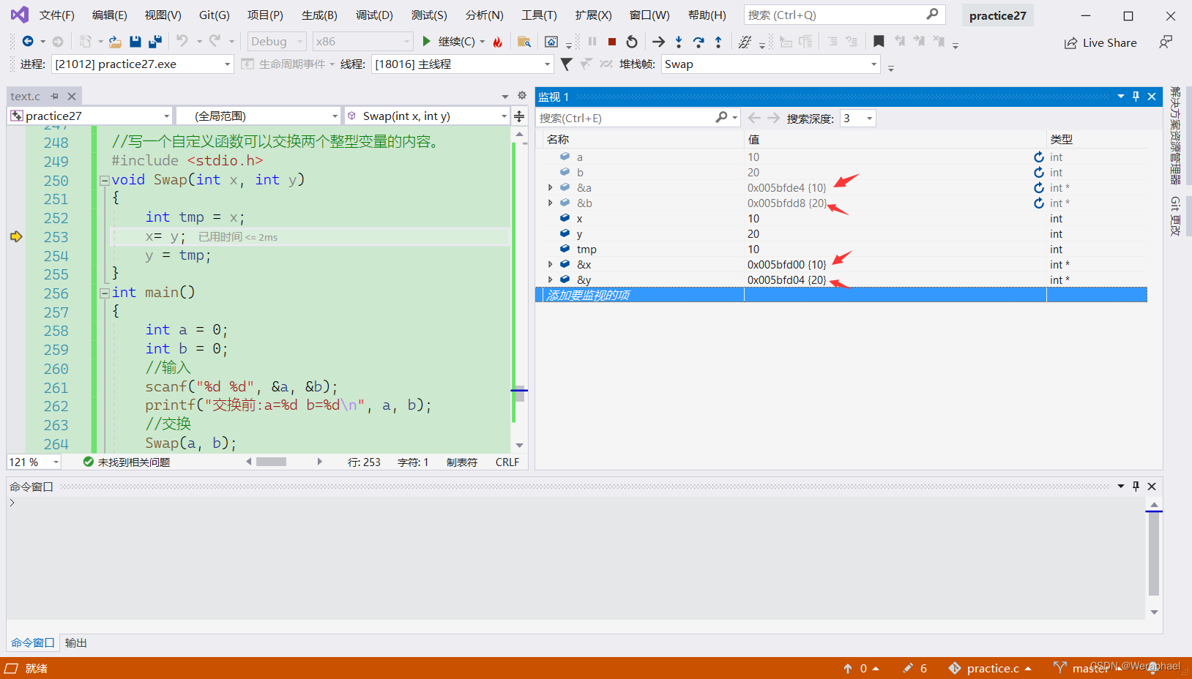Viewport: 1192px width, 679px height.
Task: Open the File (文件) menu
Action: [56, 15]
